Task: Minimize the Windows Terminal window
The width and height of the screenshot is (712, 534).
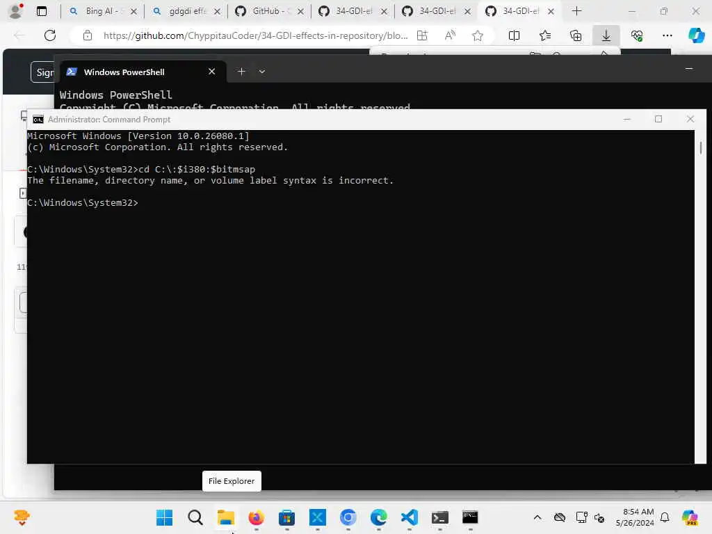Action: [689, 69]
